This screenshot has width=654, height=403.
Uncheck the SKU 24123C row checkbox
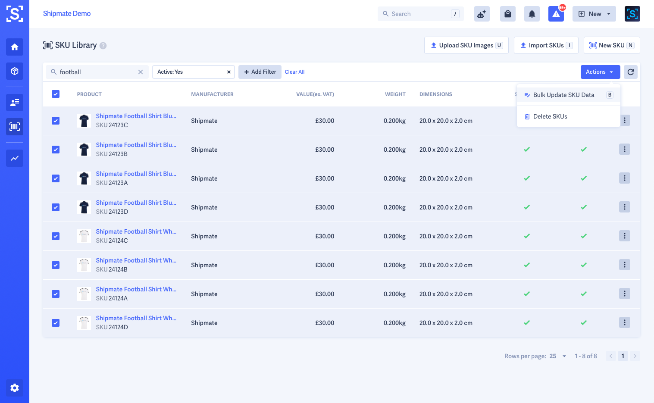tap(56, 121)
